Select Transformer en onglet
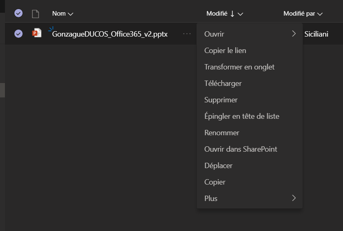Screen dimensions: 343x231 239,67
